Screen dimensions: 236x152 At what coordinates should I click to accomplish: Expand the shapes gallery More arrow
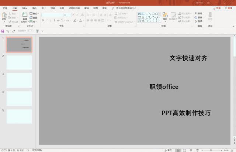pyautogui.click(x=160, y=21)
